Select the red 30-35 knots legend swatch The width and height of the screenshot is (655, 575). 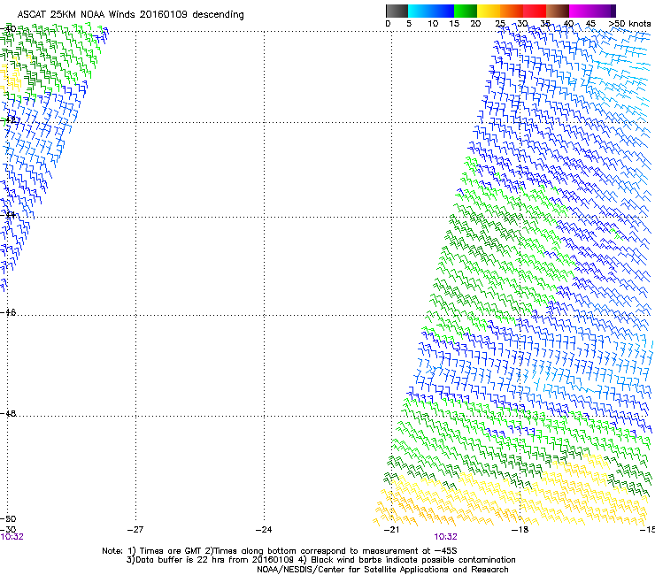[x=535, y=11]
